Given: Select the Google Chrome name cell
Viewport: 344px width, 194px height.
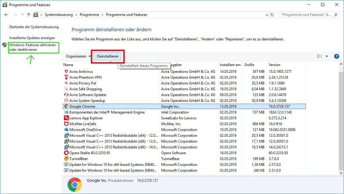Looking at the screenshot, I should coord(82,106).
